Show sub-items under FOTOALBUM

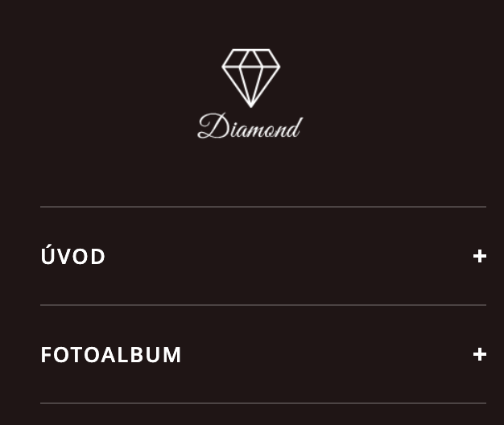(x=480, y=354)
